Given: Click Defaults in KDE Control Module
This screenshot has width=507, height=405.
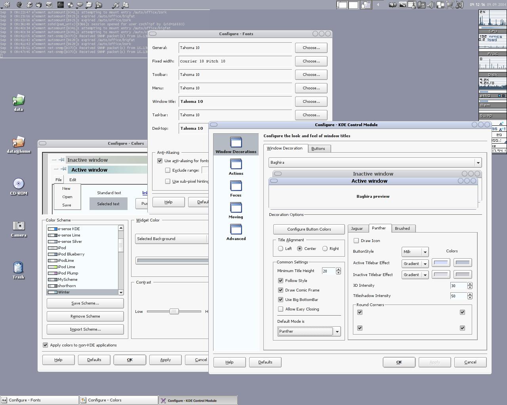Looking at the screenshot, I should pyautogui.click(x=265, y=362).
